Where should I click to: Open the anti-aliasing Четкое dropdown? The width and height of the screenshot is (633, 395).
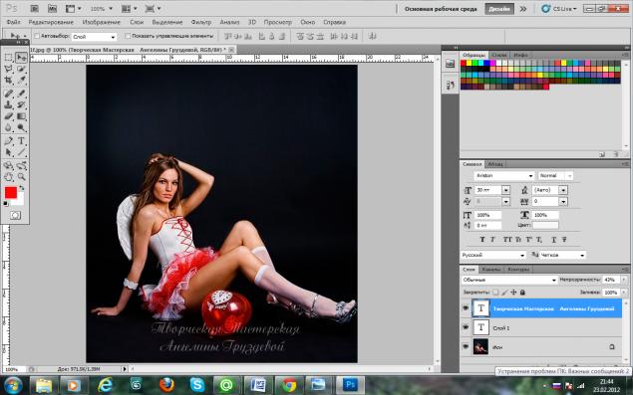click(x=562, y=255)
